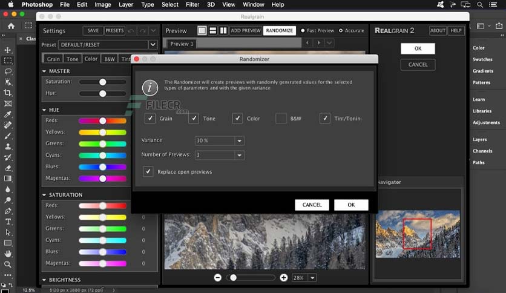Viewport: 506px width, 293px height.
Task: Click the zoom out minus icon
Action: [x=218, y=277]
